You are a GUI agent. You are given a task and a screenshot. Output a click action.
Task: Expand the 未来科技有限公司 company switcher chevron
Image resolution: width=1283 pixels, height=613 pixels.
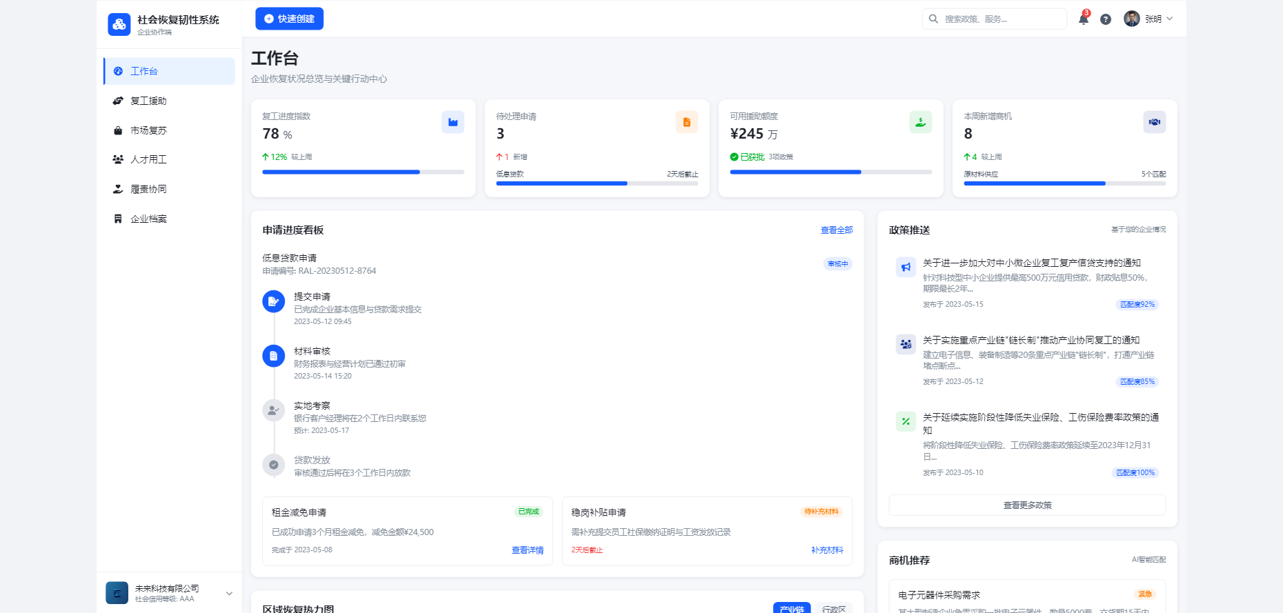229,594
